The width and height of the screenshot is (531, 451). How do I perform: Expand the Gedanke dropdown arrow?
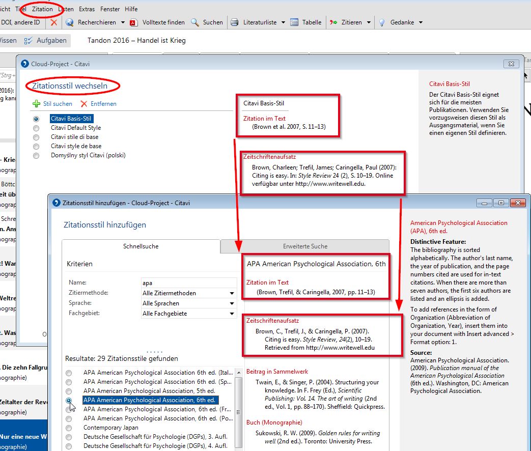click(x=421, y=22)
